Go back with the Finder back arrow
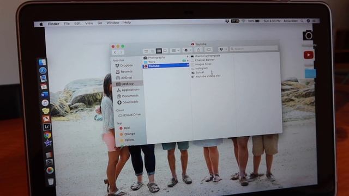Image resolution: width=349 pixels, height=196 pixels. pyautogui.click(x=115, y=52)
